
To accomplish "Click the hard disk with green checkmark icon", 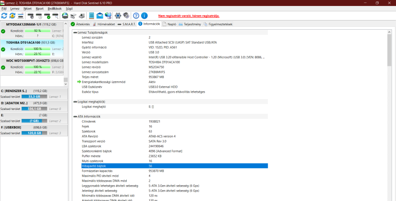I will (47, 16).
